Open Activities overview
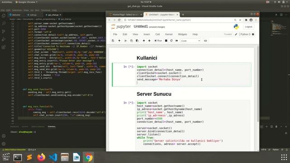290x163 pixels. 7,2
